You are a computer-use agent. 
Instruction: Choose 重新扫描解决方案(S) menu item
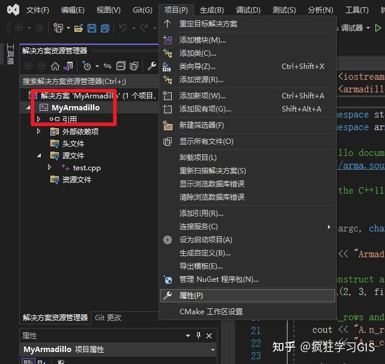pyautogui.click(x=248, y=170)
